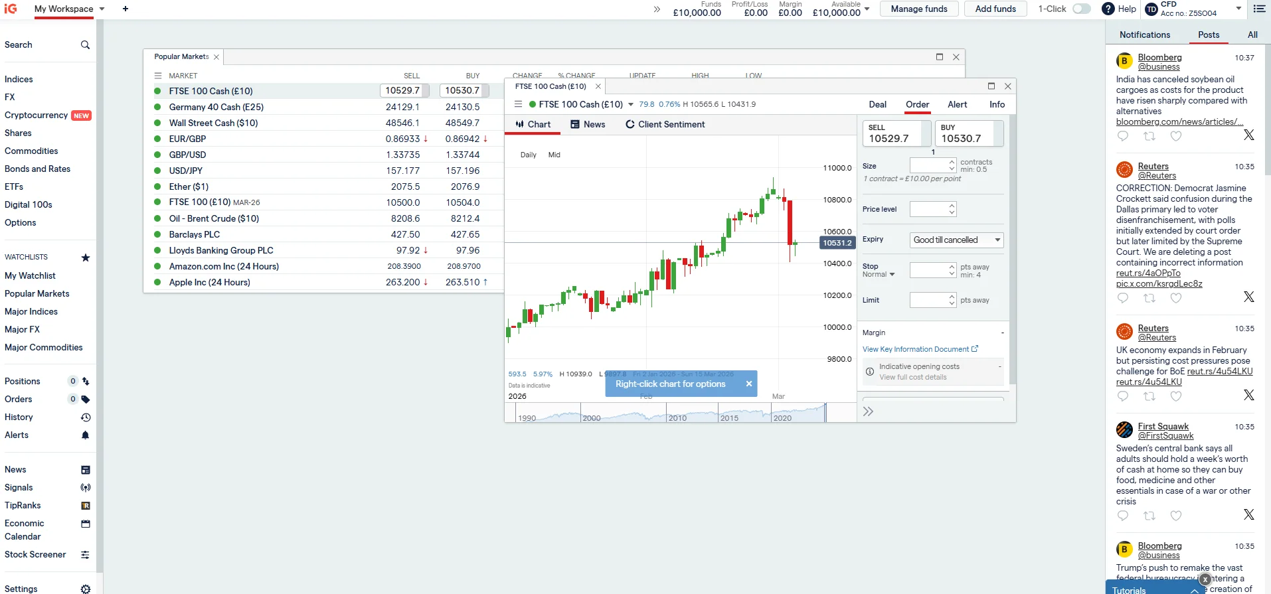
Task: Click the Alerts bell icon
Action: (86, 435)
